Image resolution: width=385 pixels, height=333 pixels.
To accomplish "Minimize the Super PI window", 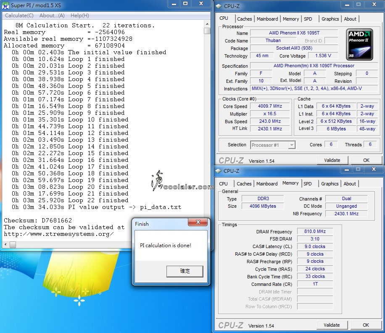I will point(174,4).
